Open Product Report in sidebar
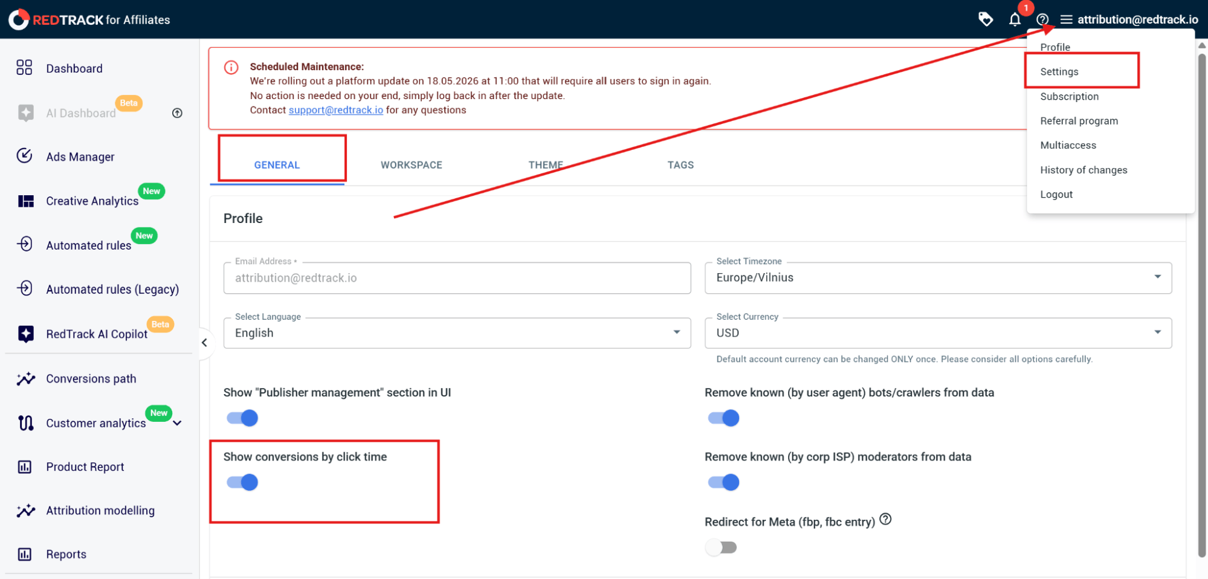1208x579 pixels. [x=85, y=467]
